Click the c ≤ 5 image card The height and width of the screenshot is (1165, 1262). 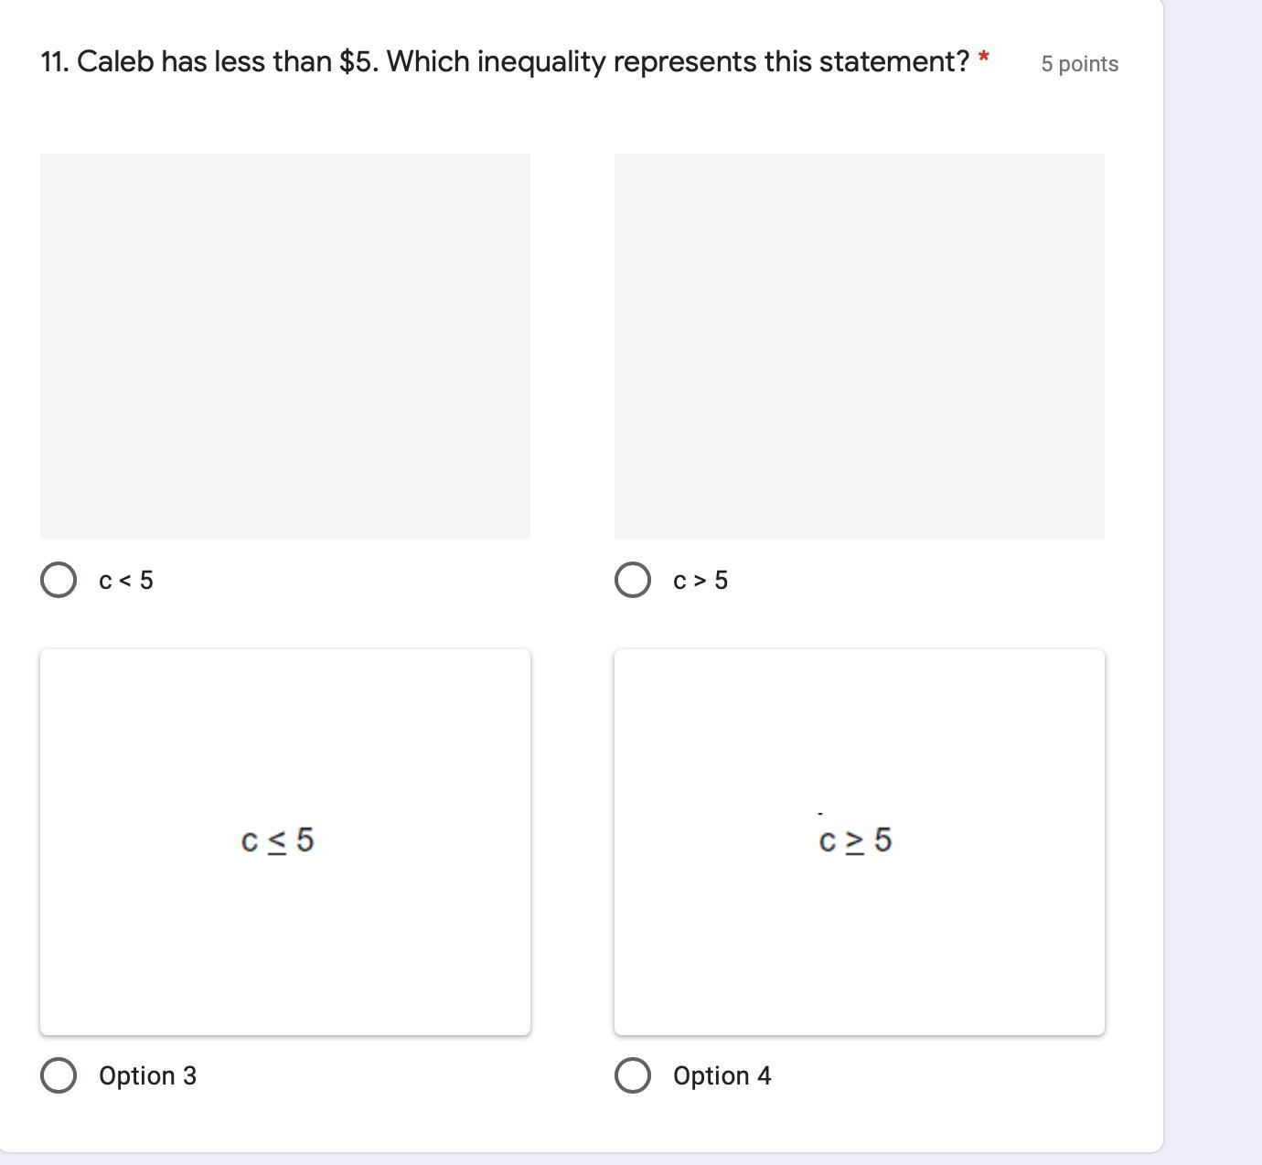tap(285, 841)
